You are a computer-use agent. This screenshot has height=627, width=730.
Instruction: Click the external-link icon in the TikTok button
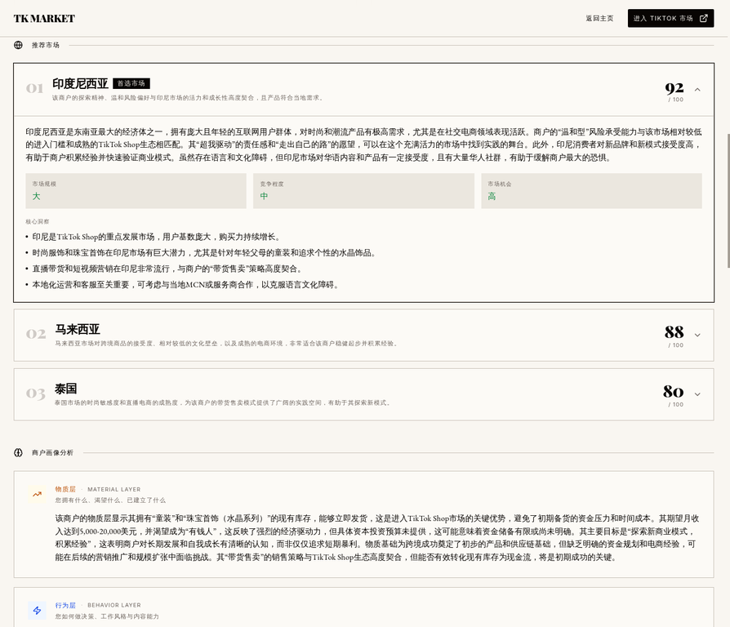point(704,18)
